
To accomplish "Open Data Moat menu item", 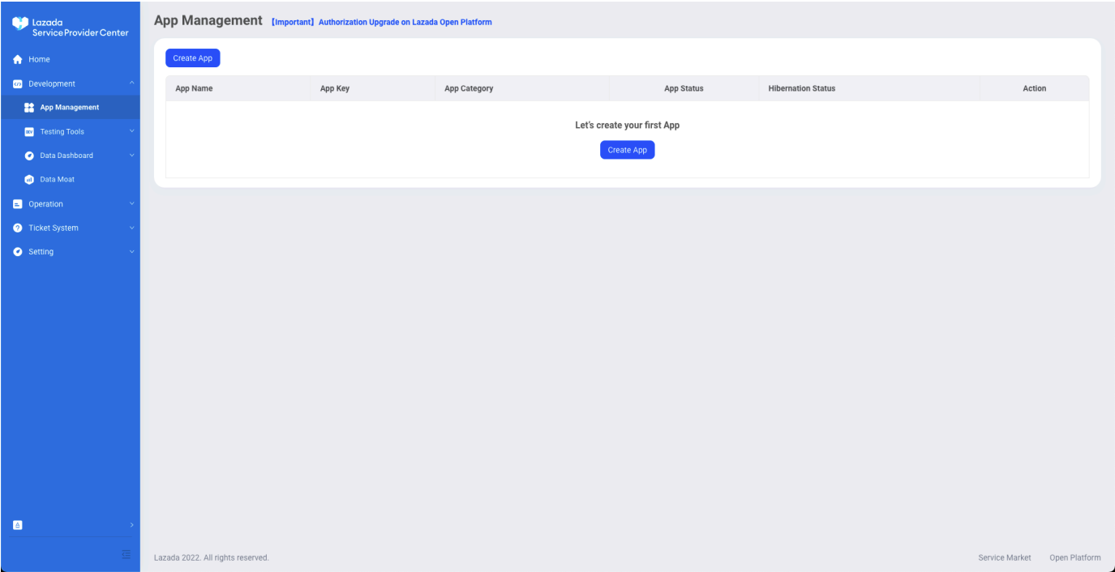I will 70,179.
